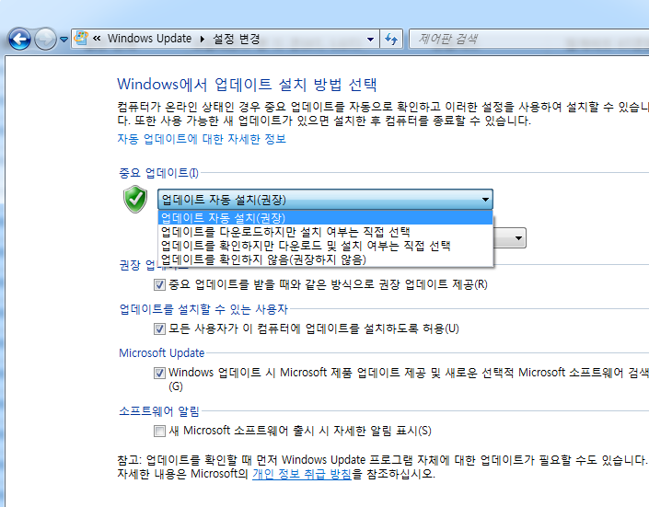The width and height of the screenshot is (649, 507).
Task: Click the Microsoft Update section label
Action: (x=161, y=353)
